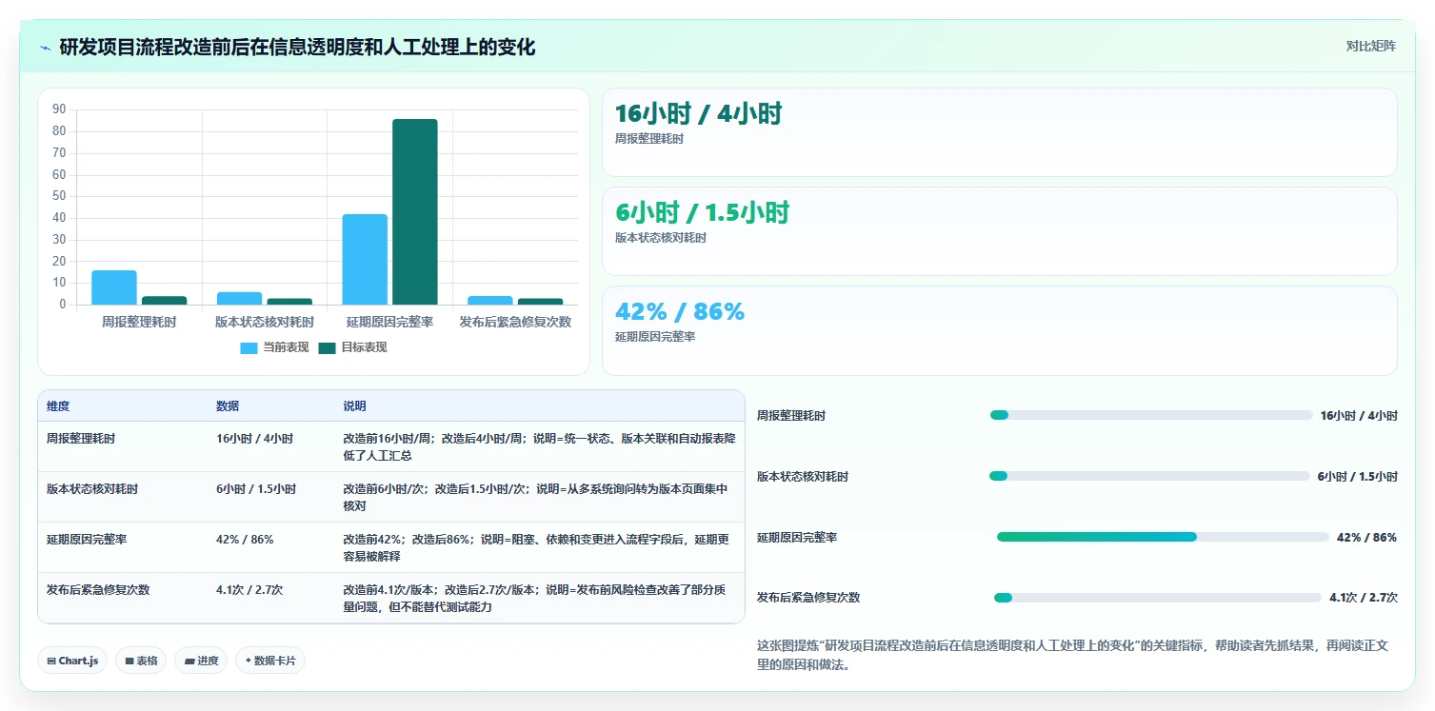The height and width of the screenshot is (711, 1435).
Task: Open the 16小时 / 4小时 data card
Action: [x=1000, y=132]
